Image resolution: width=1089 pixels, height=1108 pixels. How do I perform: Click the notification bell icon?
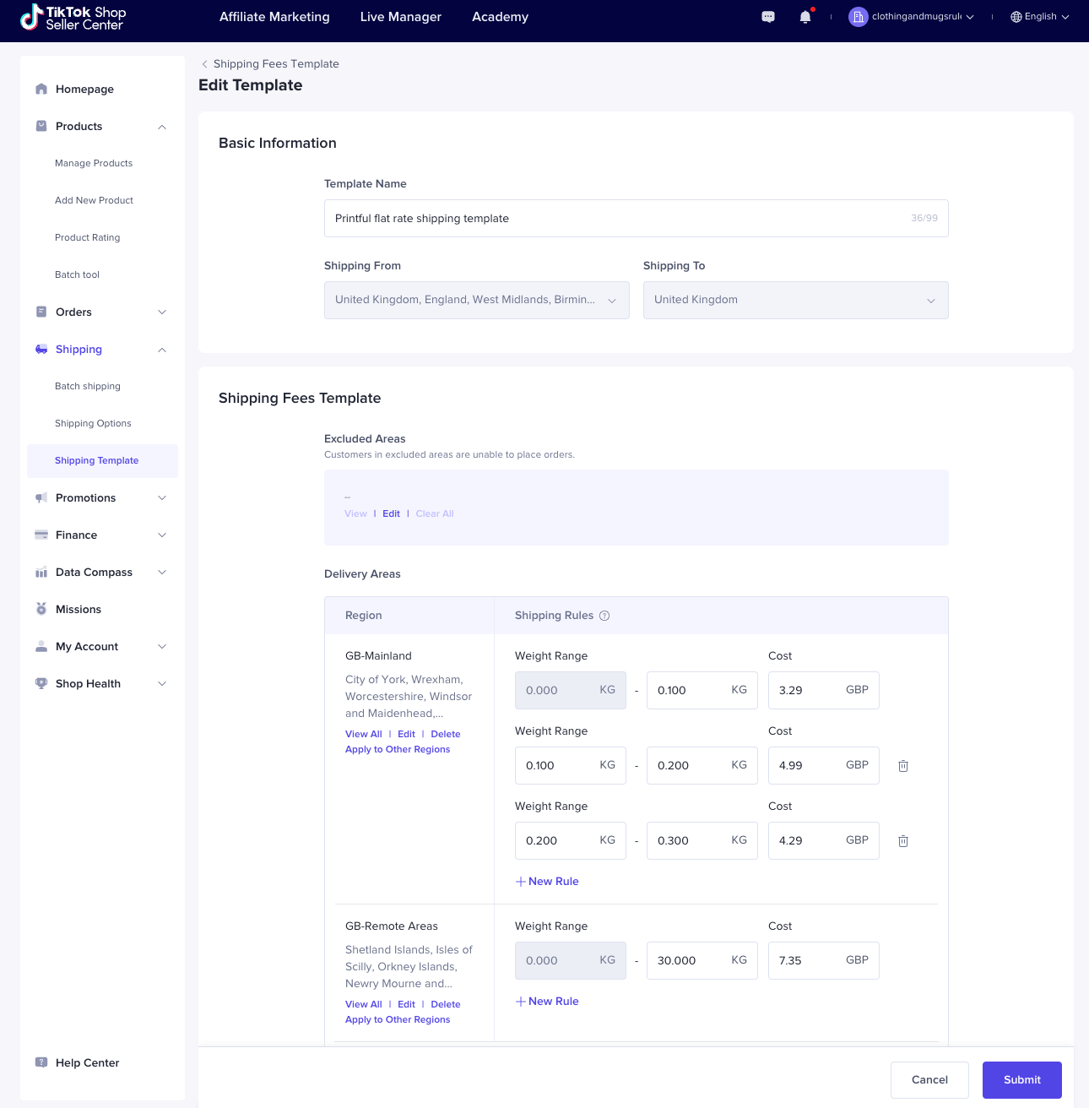coord(804,16)
